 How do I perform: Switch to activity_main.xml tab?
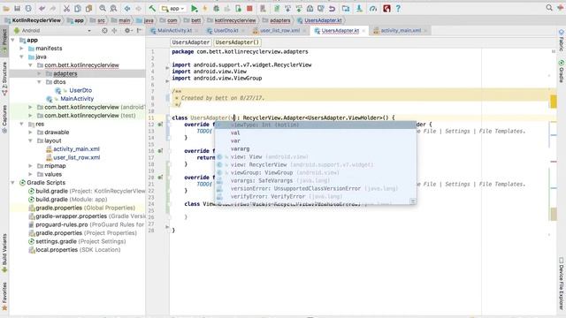(401, 31)
